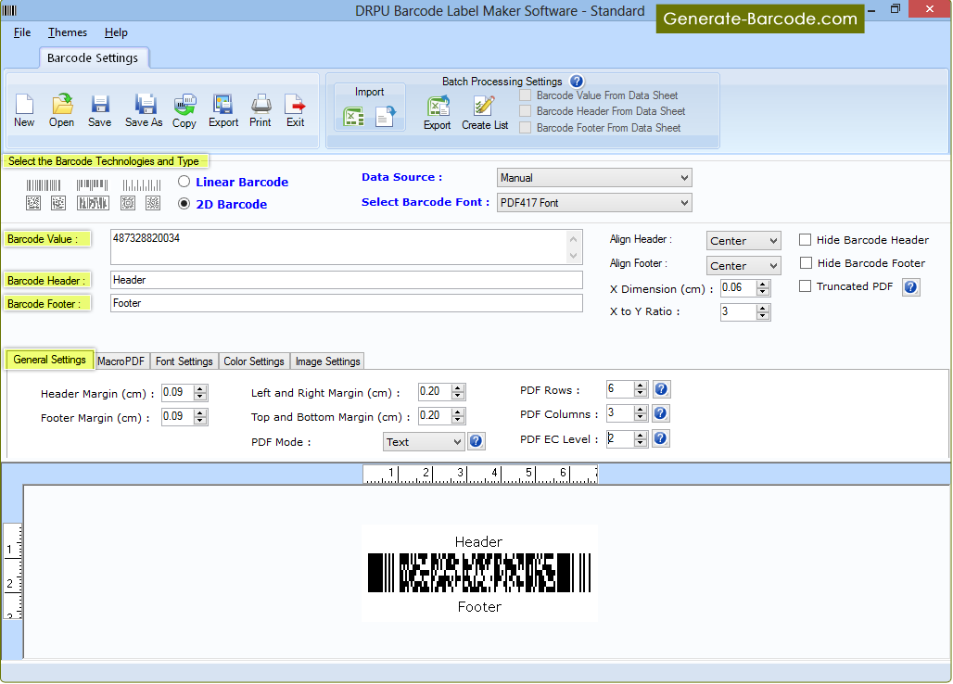
Task: Open Align Header dropdown
Action: [743, 241]
